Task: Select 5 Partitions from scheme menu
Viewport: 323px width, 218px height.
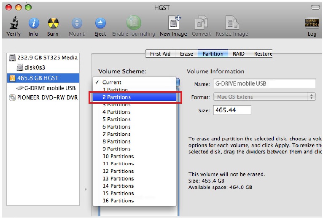Action: pos(135,119)
